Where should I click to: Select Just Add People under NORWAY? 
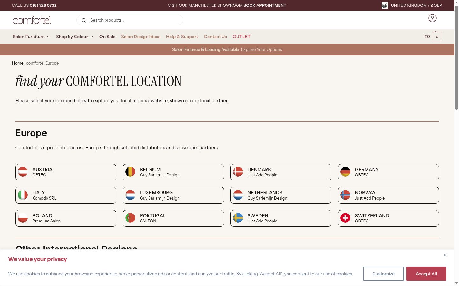coord(370,198)
